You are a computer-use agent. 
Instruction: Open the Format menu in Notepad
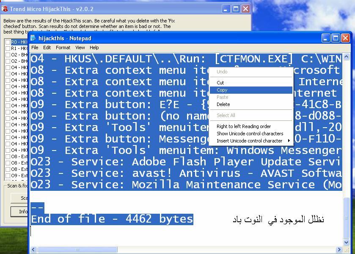coord(63,47)
